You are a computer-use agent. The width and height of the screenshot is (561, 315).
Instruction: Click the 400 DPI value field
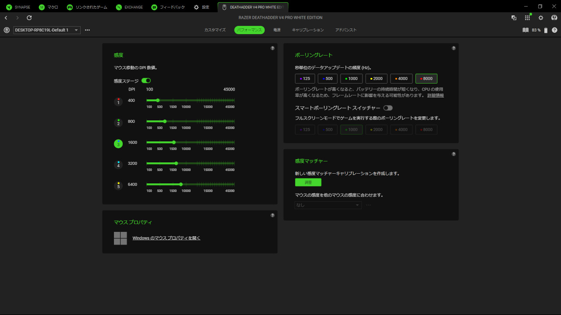point(131,100)
